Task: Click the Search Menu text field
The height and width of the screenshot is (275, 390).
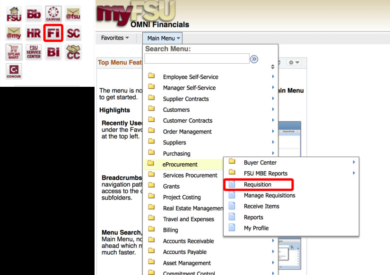Action: click(197, 58)
